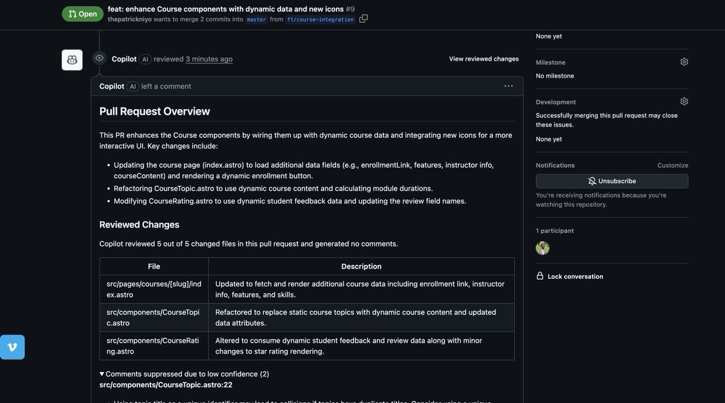Open the thepatrickniyo author link
725x403 pixels.
coord(130,19)
